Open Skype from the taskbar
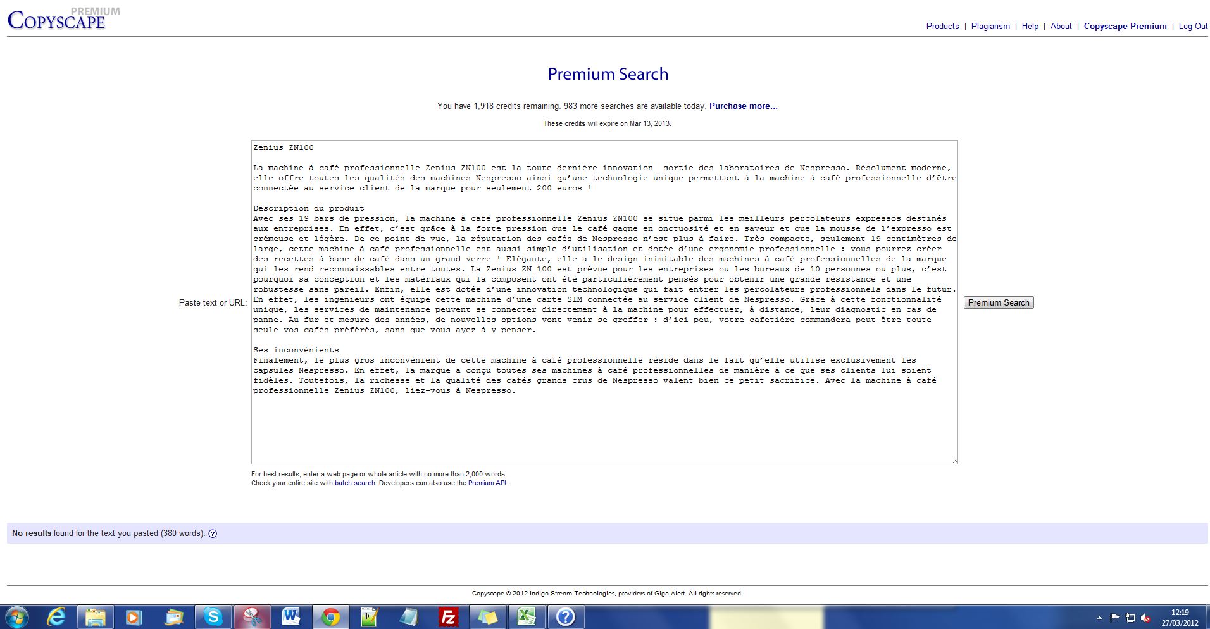This screenshot has width=1210, height=629. click(213, 616)
